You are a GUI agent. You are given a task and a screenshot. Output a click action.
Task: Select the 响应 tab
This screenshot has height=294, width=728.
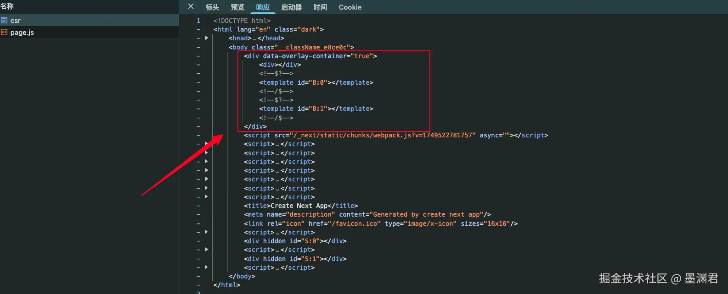click(263, 7)
